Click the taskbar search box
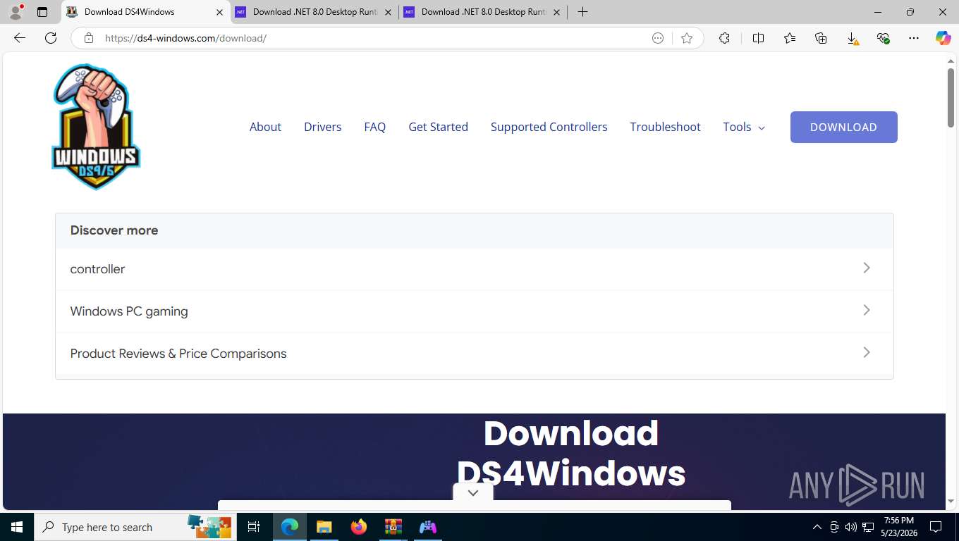This screenshot has height=541, width=959. [x=134, y=527]
